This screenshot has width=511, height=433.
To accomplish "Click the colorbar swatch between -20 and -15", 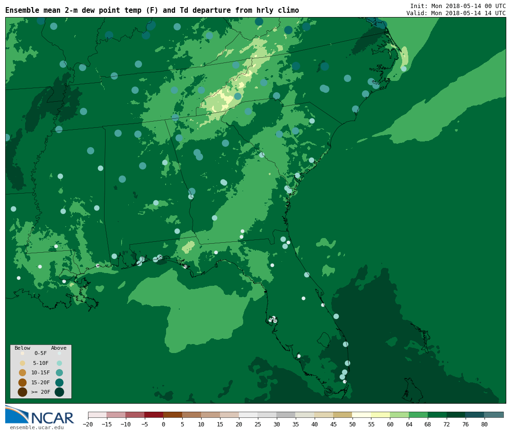I will click(x=97, y=415).
